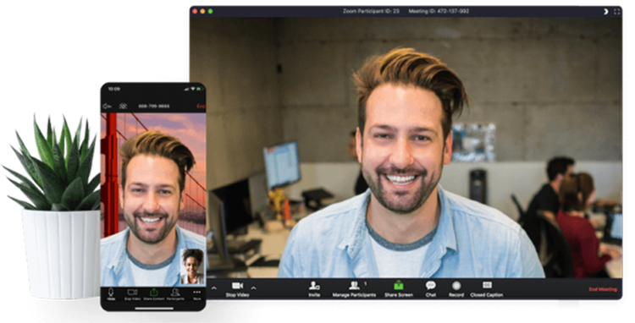Tap Stop Video on the phone toolbar
Image resolution: width=635 pixels, height=323 pixels.
click(x=132, y=294)
